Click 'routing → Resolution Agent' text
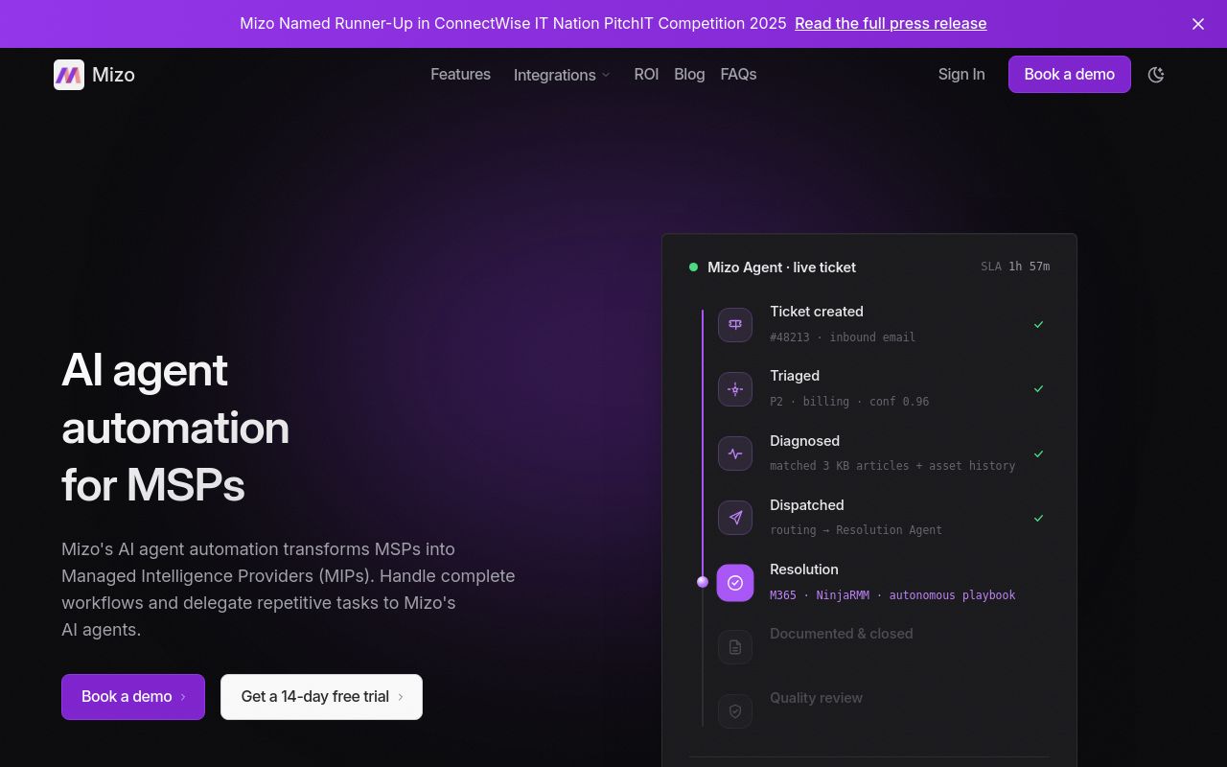The height and width of the screenshot is (767, 1227). pyautogui.click(x=856, y=530)
